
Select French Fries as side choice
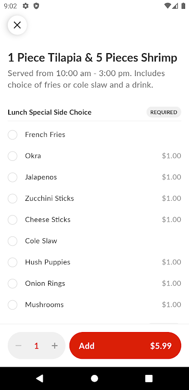click(x=94, y=135)
